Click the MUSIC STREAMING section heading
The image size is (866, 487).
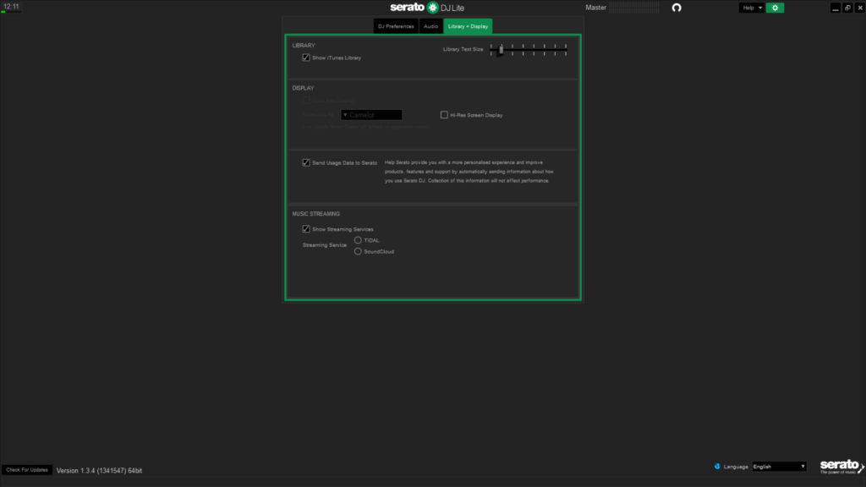click(316, 214)
